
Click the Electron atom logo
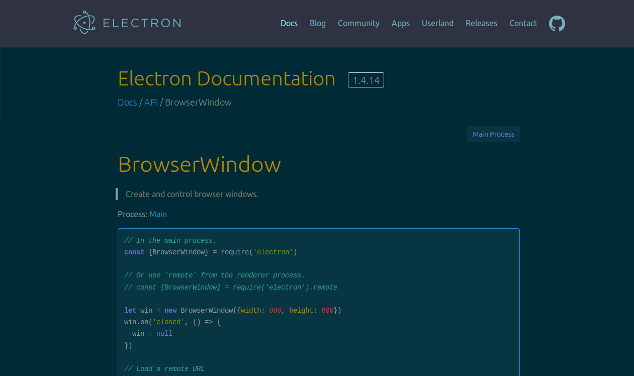pyautogui.click(x=84, y=22)
